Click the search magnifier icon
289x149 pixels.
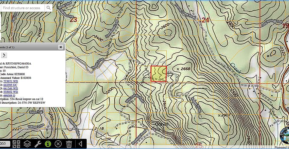[x=48, y=8]
